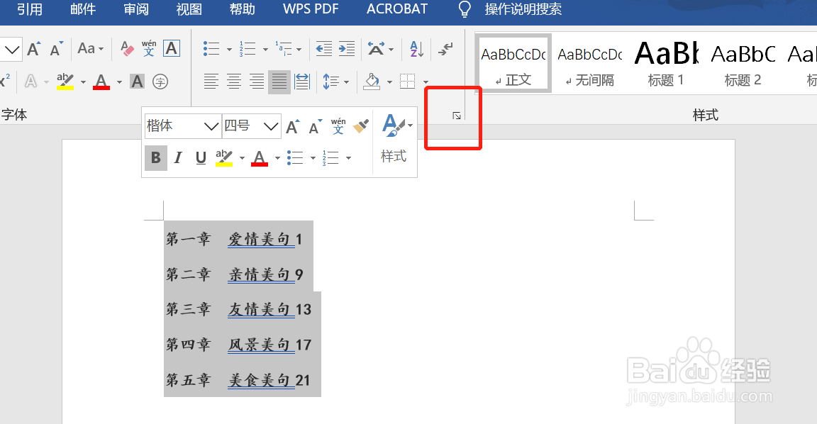
Task: Click the Clear All Formatting eraser icon
Action: [x=128, y=48]
